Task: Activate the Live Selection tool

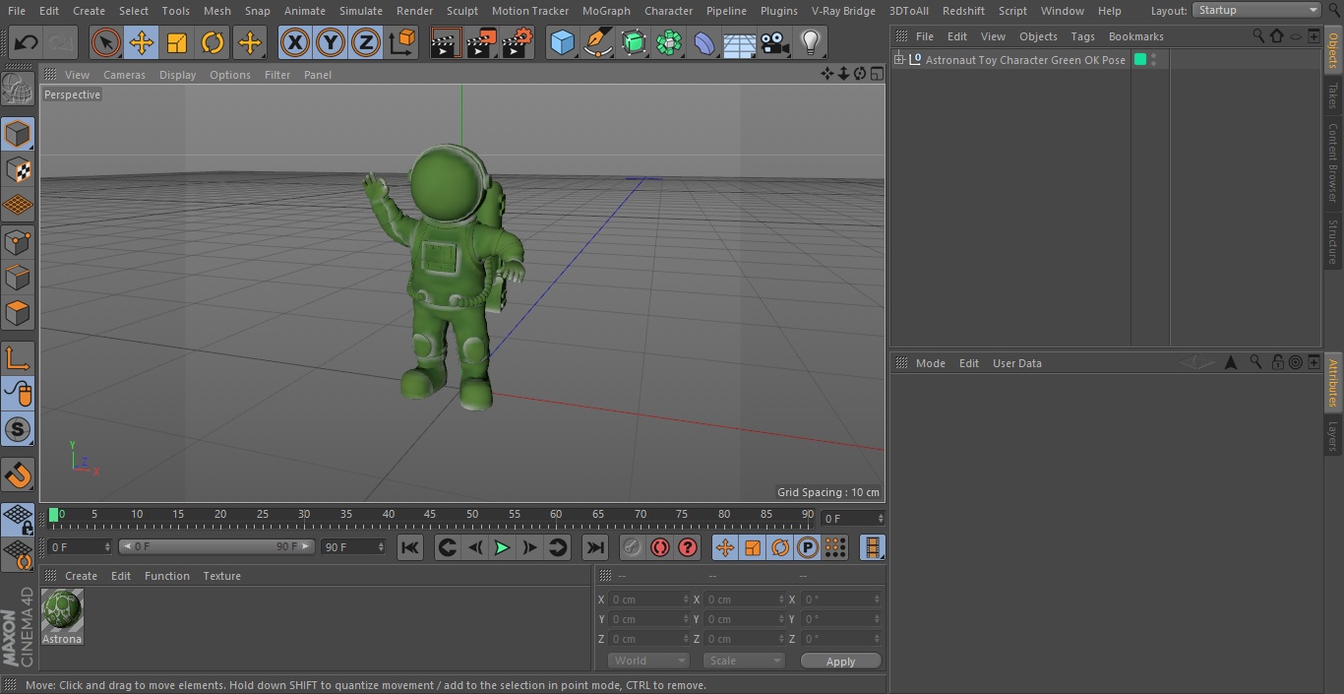Action: (x=106, y=42)
